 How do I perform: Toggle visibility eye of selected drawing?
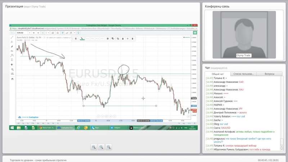coord(127,38)
